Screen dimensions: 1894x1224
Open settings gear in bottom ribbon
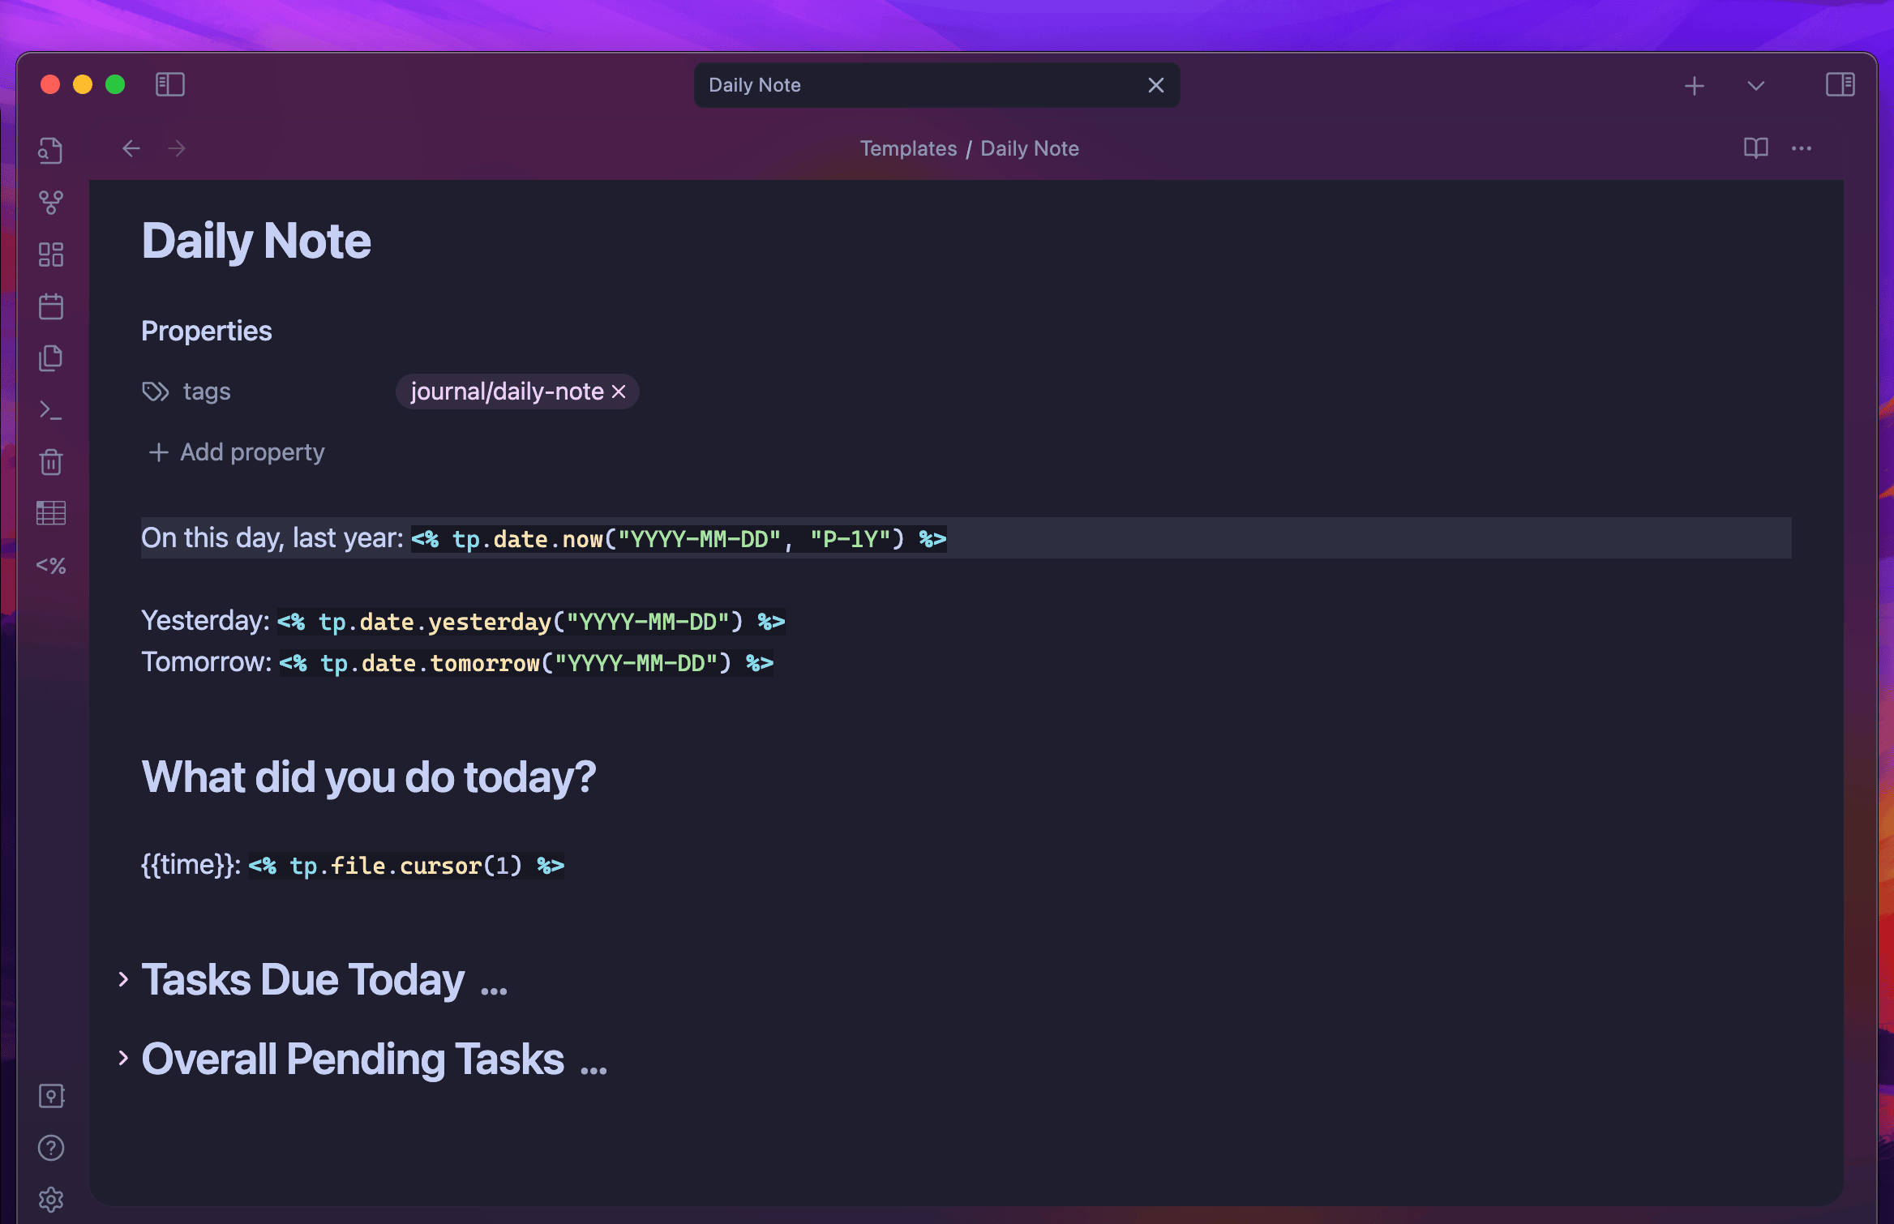(51, 1199)
